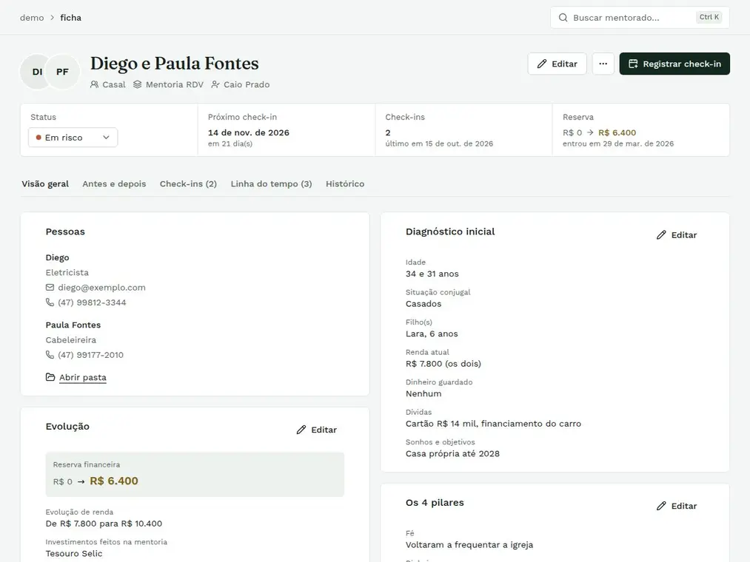The image size is (750, 562).
Task: Click the search magnifier icon
Action: point(563,18)
